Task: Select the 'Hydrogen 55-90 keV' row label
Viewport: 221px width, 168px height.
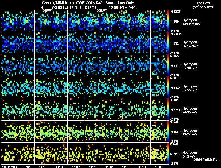Action: [x=190, y=66]
